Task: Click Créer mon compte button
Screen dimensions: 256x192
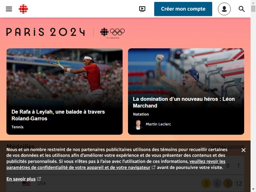Action: click(183, 9)
